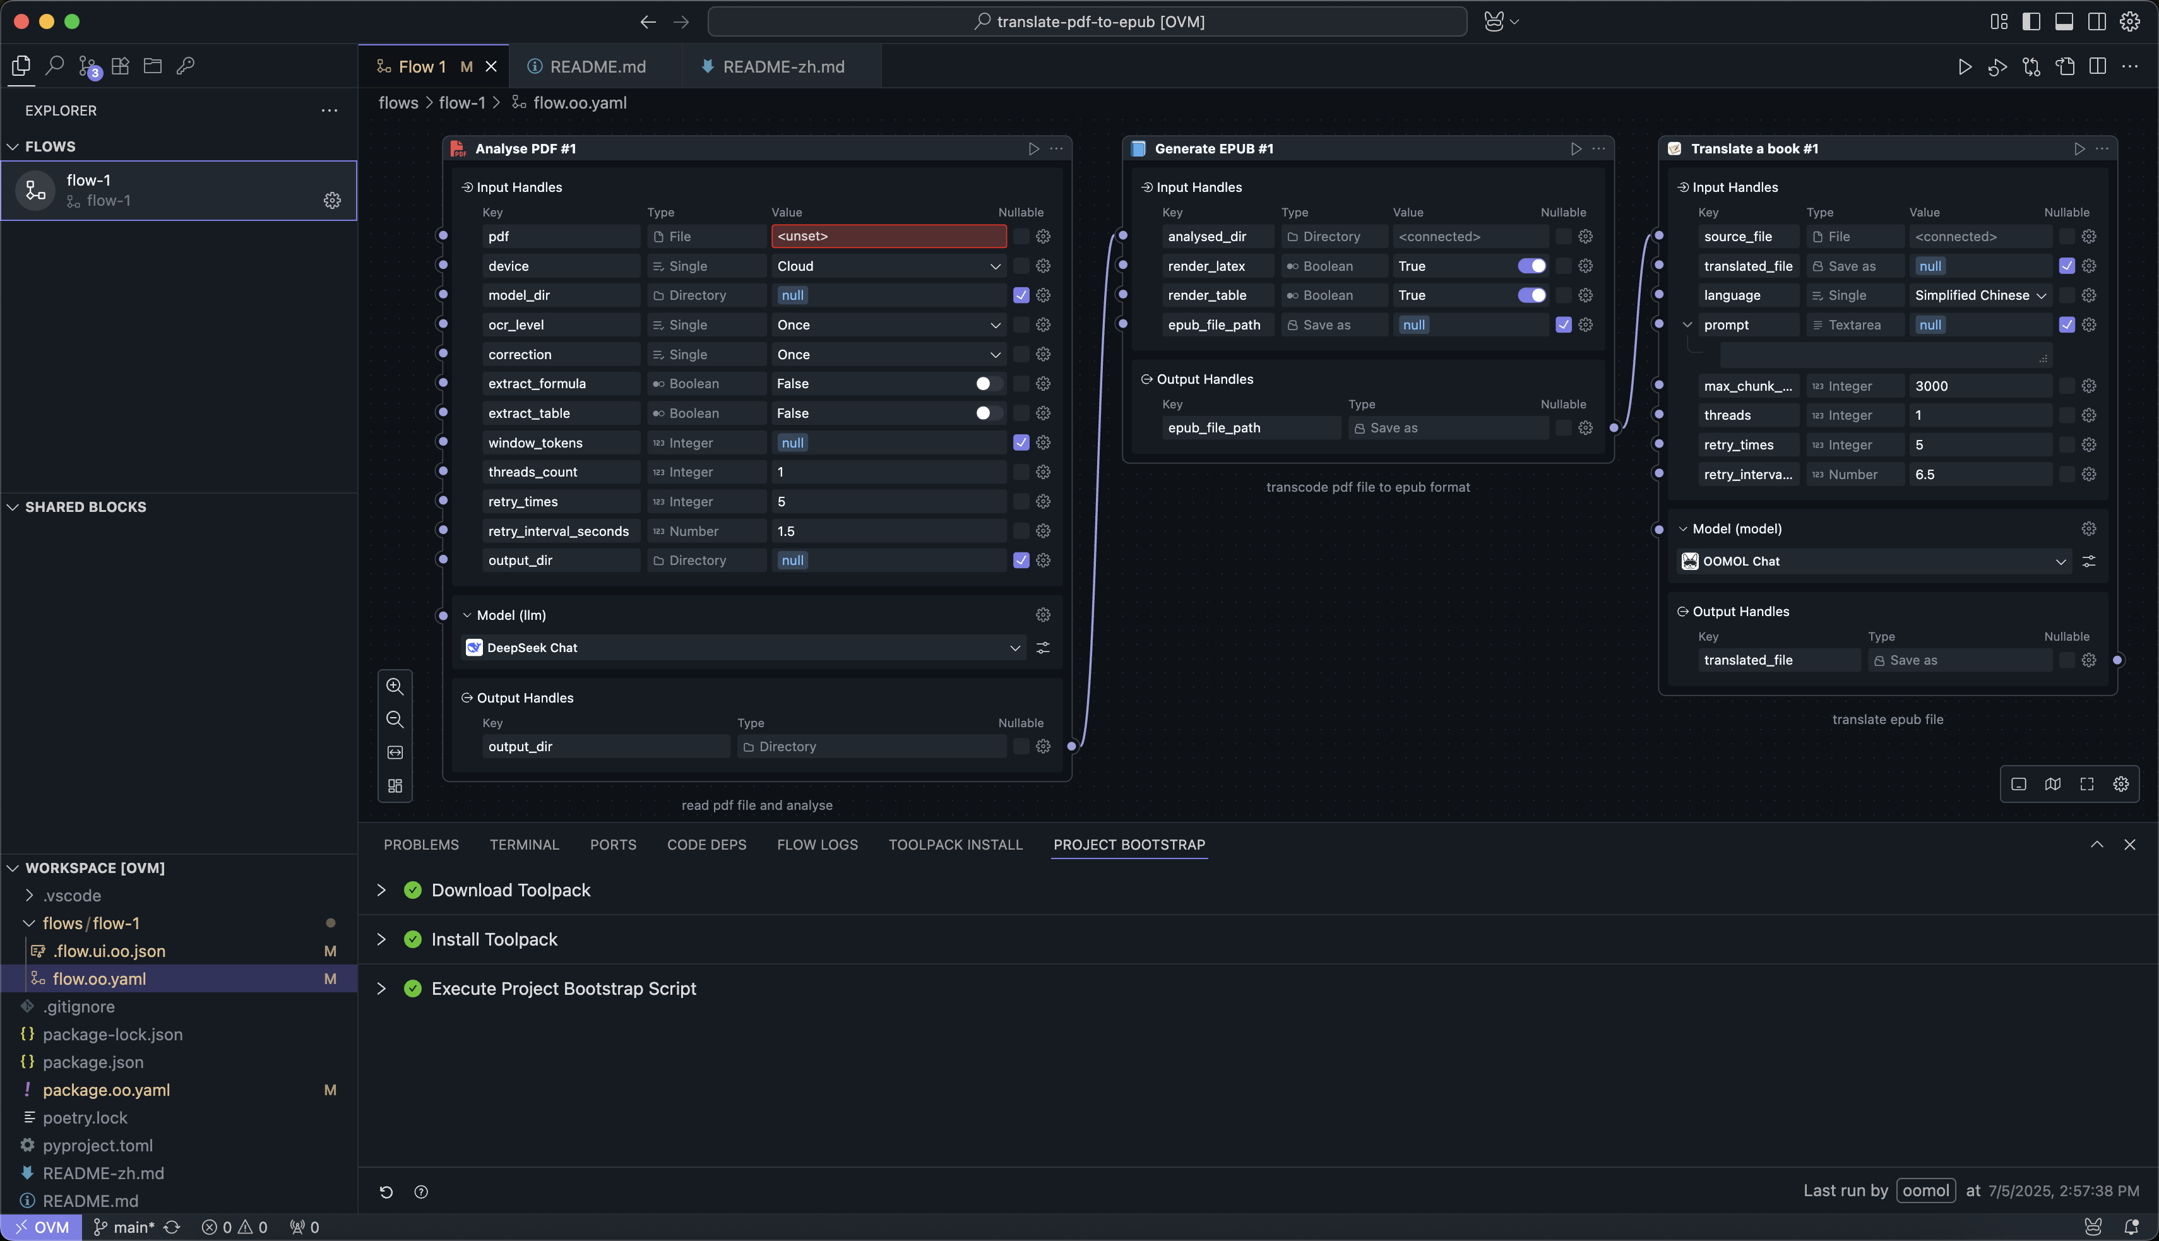Open Simplified Chinese language dropdown
The height and width of the screenshot is (1241, 2159).
tap(1979, 295)
